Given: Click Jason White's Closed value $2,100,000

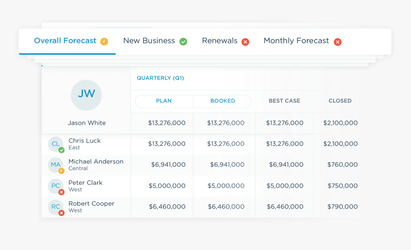Looking at the screenshot, I should pos(340,123).
